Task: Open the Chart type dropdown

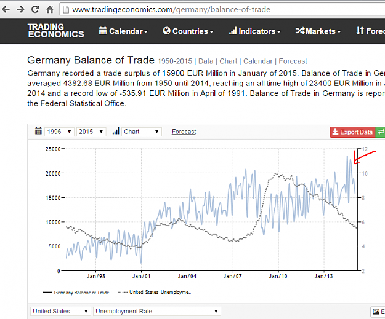Action: [142, 132]
